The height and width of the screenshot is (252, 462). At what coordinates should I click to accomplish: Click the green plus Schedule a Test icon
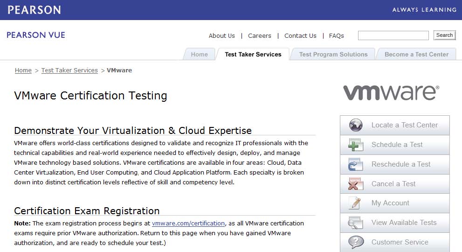[x=356, y=145]
